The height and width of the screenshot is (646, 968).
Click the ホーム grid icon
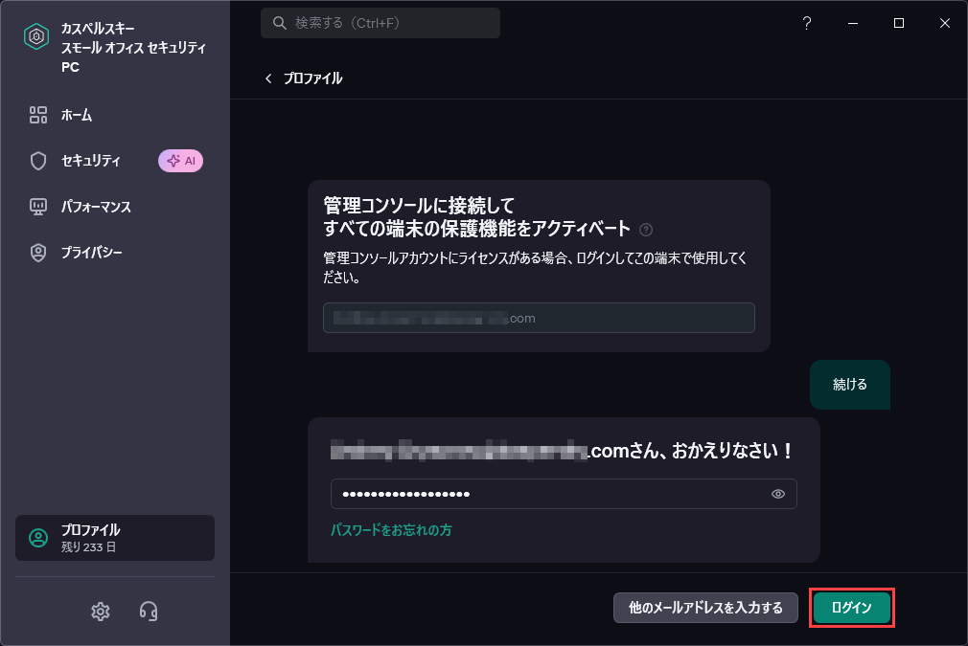pyautogui.click(x=38, y=115)
